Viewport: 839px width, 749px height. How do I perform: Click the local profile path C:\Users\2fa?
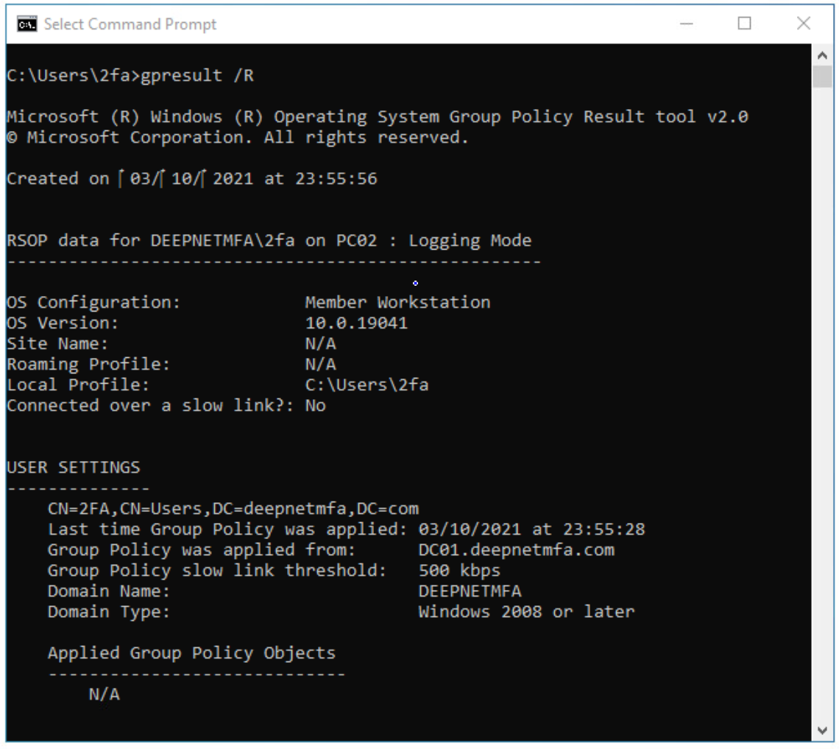[367, 384]
